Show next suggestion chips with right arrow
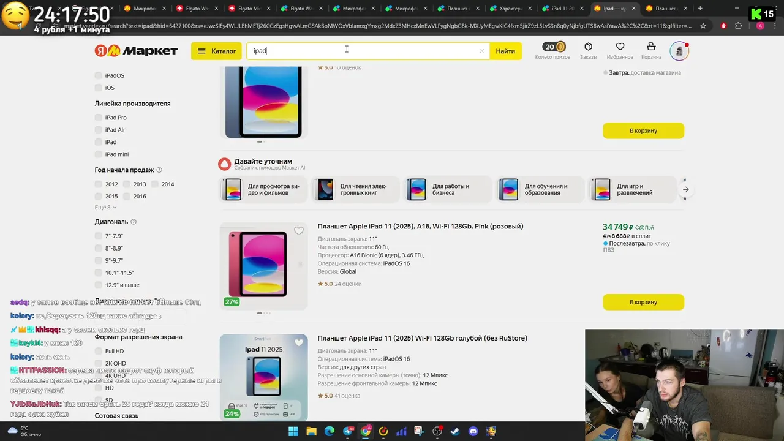The height and width of the screenshot is (441, 784). pyautogui.click(x=686, y=189)
